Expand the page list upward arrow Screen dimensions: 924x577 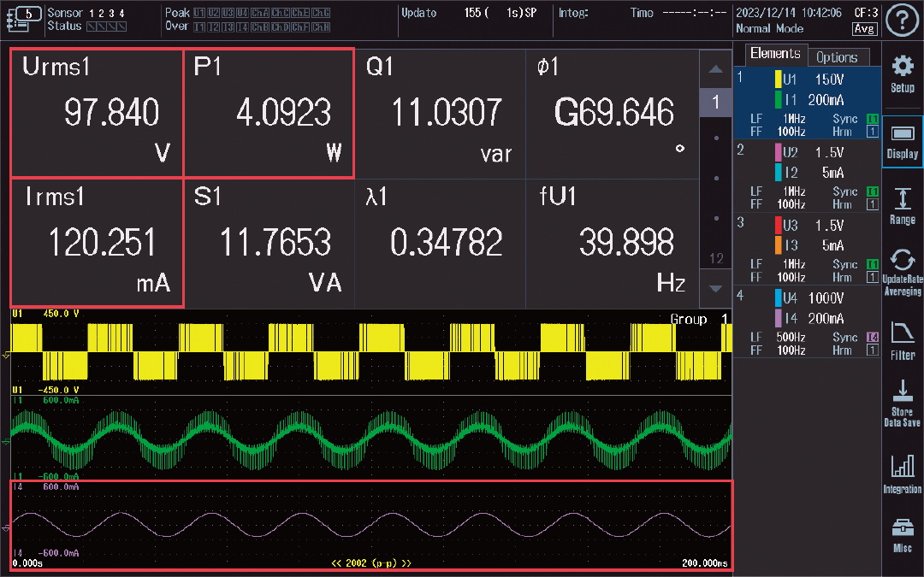(x=715, y=68)
